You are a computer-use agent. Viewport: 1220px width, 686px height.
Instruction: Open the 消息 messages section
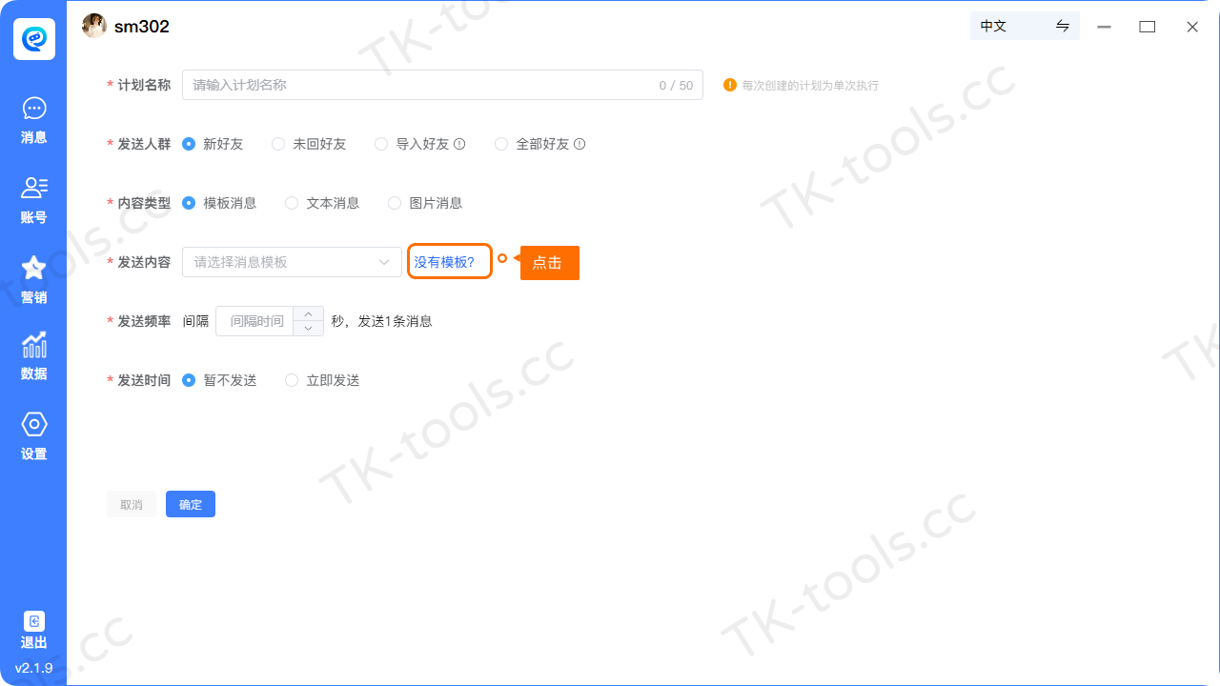(x=34, y=120)
